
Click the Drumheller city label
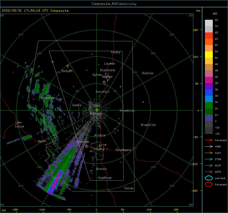tap(148, 125)
